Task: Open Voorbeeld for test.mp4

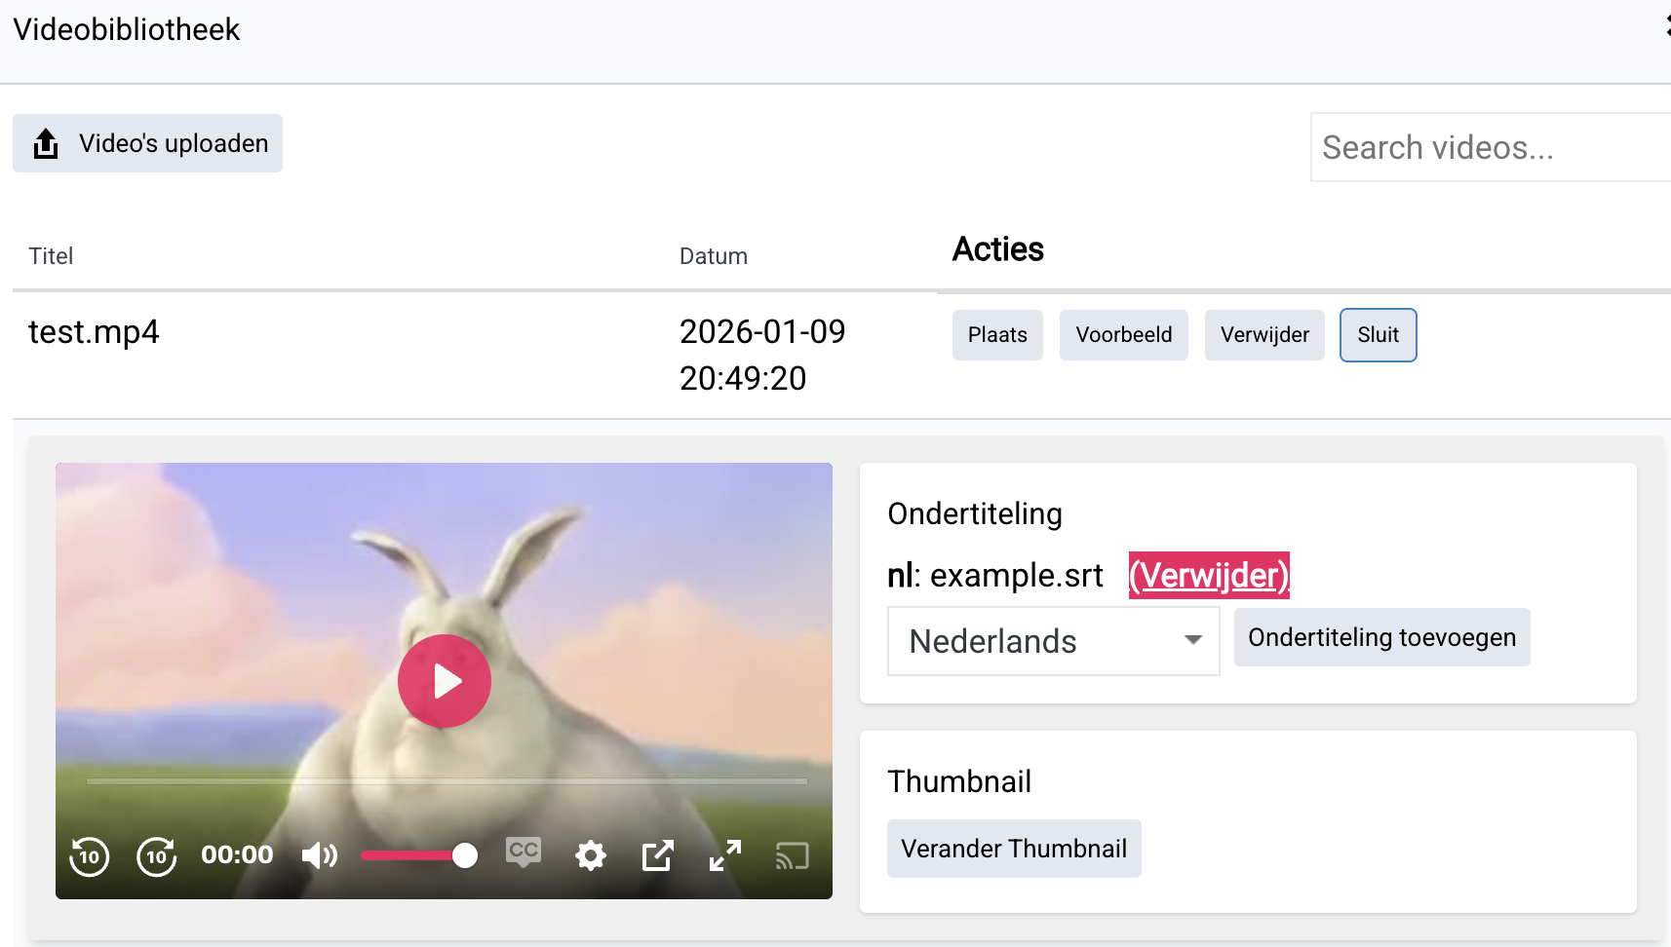Action: click(x=1124, y=335)
